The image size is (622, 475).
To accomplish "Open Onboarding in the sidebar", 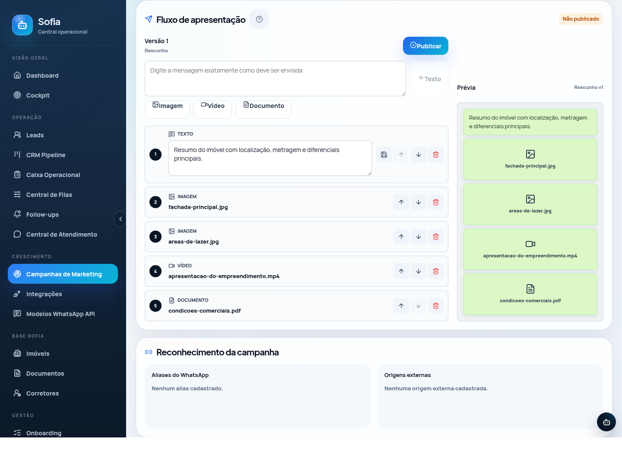I will (63, 433).
